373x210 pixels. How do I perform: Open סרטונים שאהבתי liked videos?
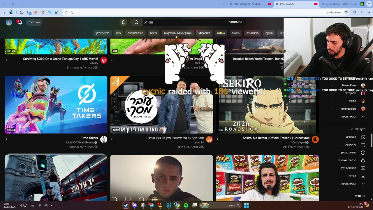click(x=349, y=160)
